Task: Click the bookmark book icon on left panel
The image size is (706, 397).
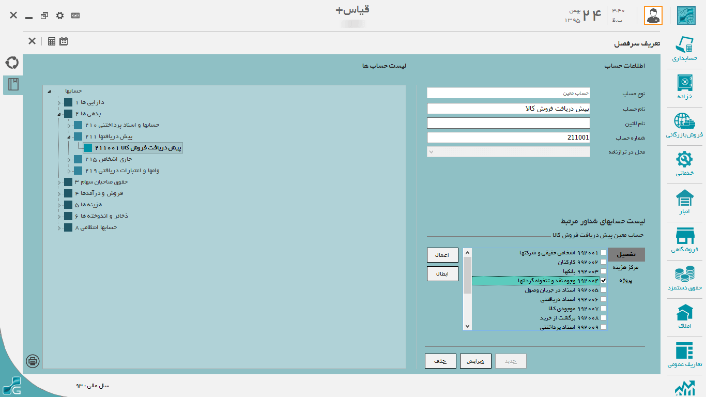Action: pyautogui.click(x=13, y=85)
